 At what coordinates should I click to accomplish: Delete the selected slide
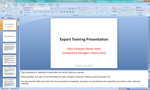27,13
